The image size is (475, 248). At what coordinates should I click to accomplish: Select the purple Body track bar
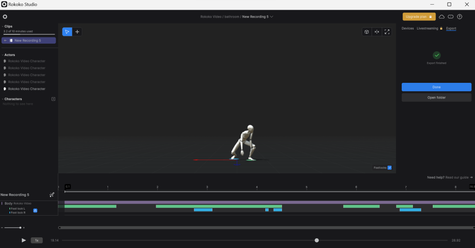[x=270, y=202]
